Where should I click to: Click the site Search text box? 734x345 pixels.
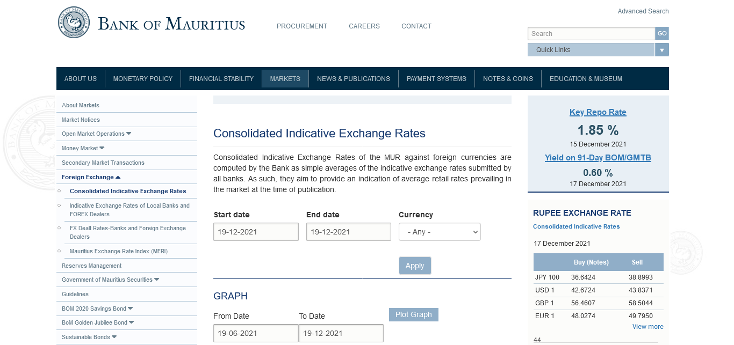click(x=591, y=34)
